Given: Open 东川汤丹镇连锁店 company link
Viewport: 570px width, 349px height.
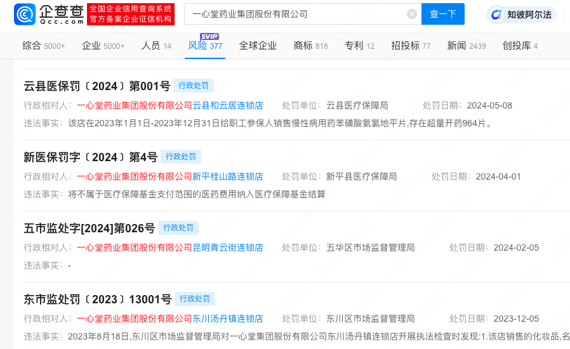Looking at the screenshot, I should [228, 319].
